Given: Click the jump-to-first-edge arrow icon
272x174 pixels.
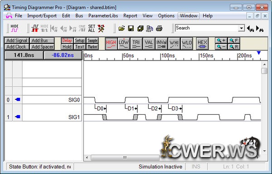Looking at the screenshot, I should [54, 28].
